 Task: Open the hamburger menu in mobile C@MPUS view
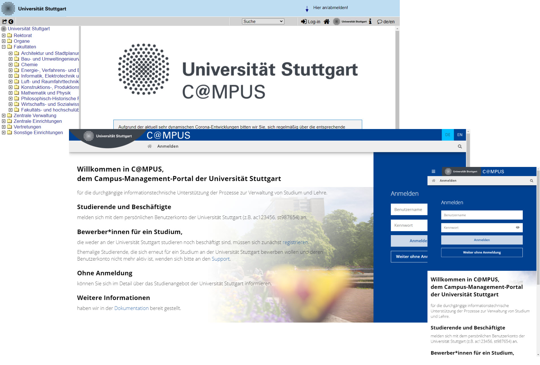click(x=433, y=171)
